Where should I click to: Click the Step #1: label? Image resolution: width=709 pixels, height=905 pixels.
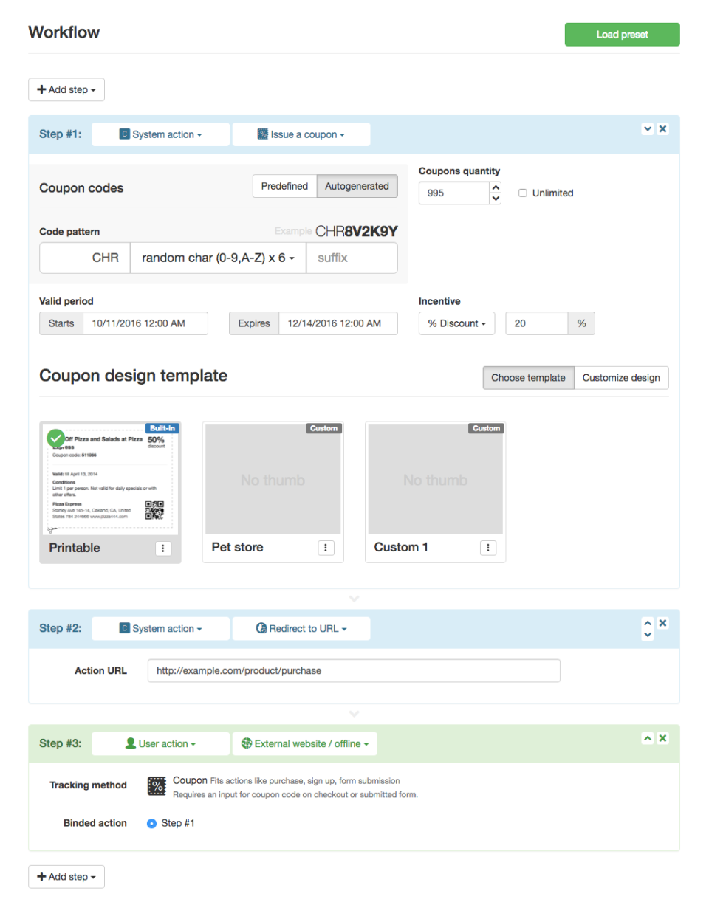click(61, 134)
